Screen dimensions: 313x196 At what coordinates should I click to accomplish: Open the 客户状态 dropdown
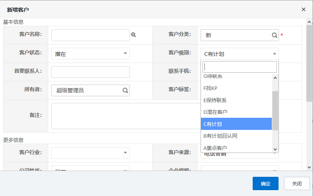[x=90, y=54]
